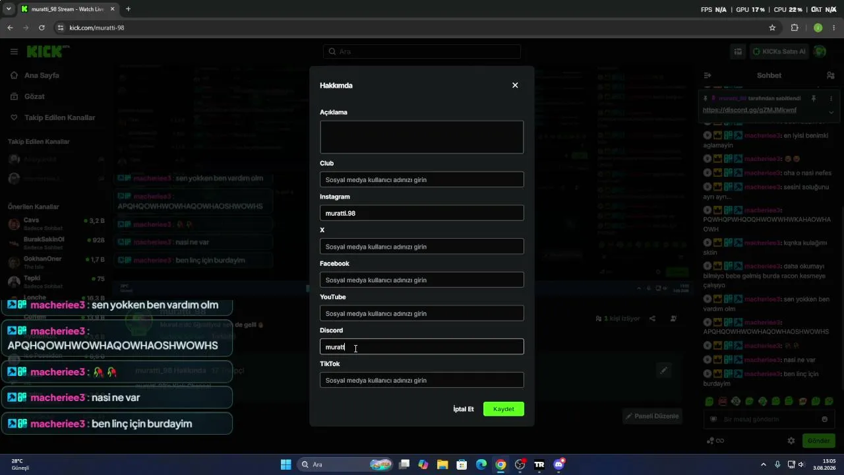Click the user icon next to share
The width and height of the screenshot is (844, 475).
tap(673, 319)
